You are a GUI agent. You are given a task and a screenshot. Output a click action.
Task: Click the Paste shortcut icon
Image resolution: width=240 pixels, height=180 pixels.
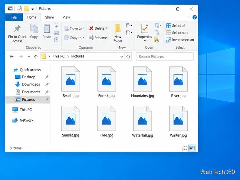point(56,40)
